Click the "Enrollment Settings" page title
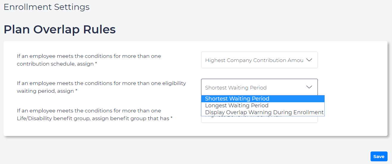Viewport: 392px width, 164px height. [x=46, y=7]
